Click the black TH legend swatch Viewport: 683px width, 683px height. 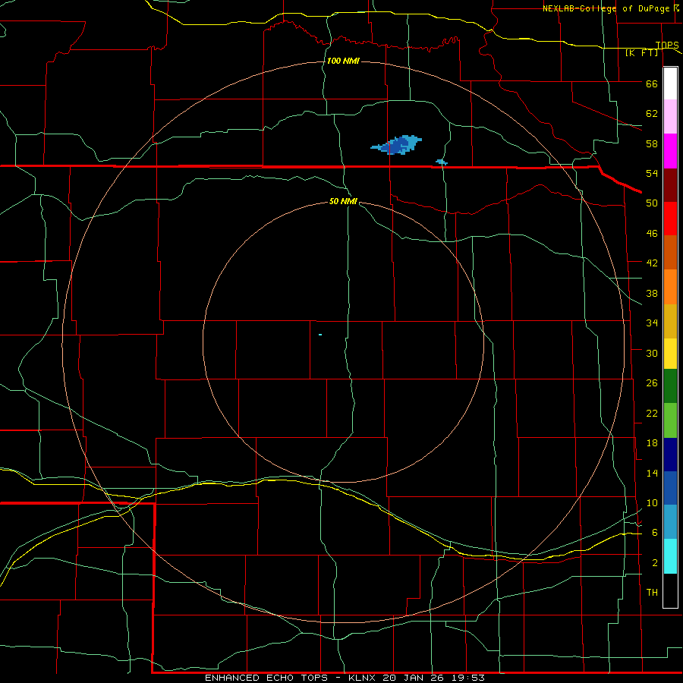click(670, 590)
